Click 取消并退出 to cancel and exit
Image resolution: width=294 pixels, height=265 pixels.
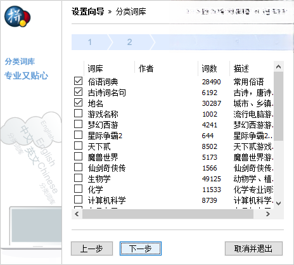[253, 249]
